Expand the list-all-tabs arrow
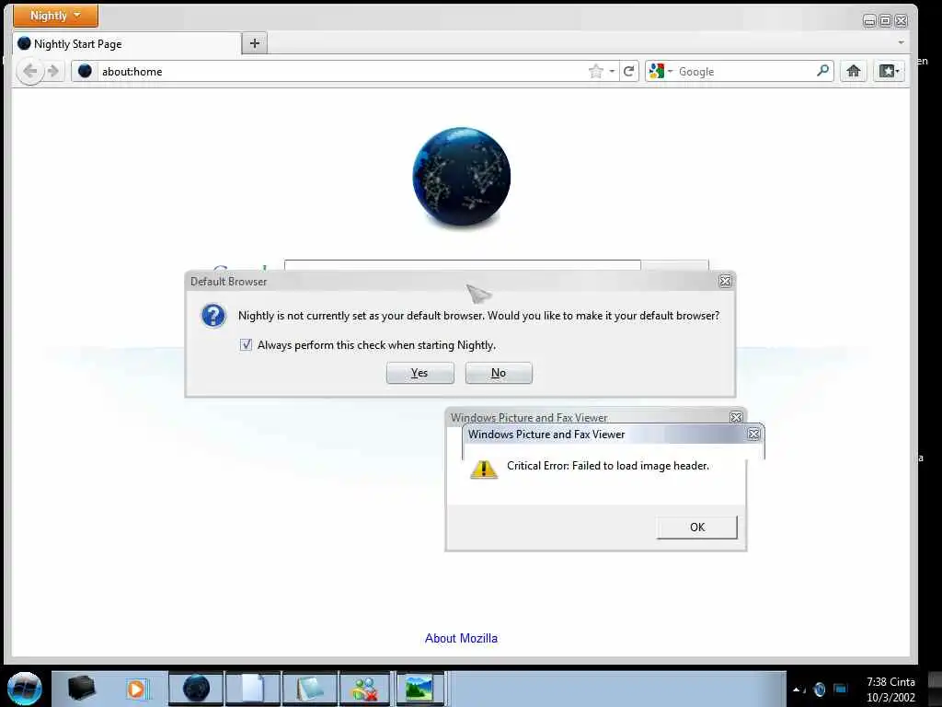942x707 pixels. pyautogui.click(x=901, y=43)
